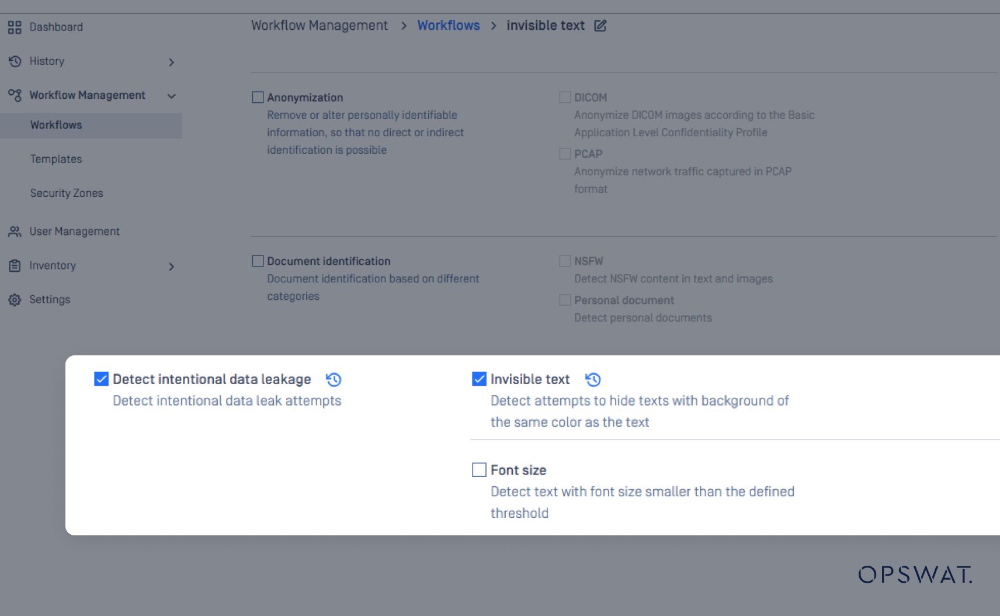Click the Workflows breadcrumb link
The image size is (1000, 616).
(449, 25)
